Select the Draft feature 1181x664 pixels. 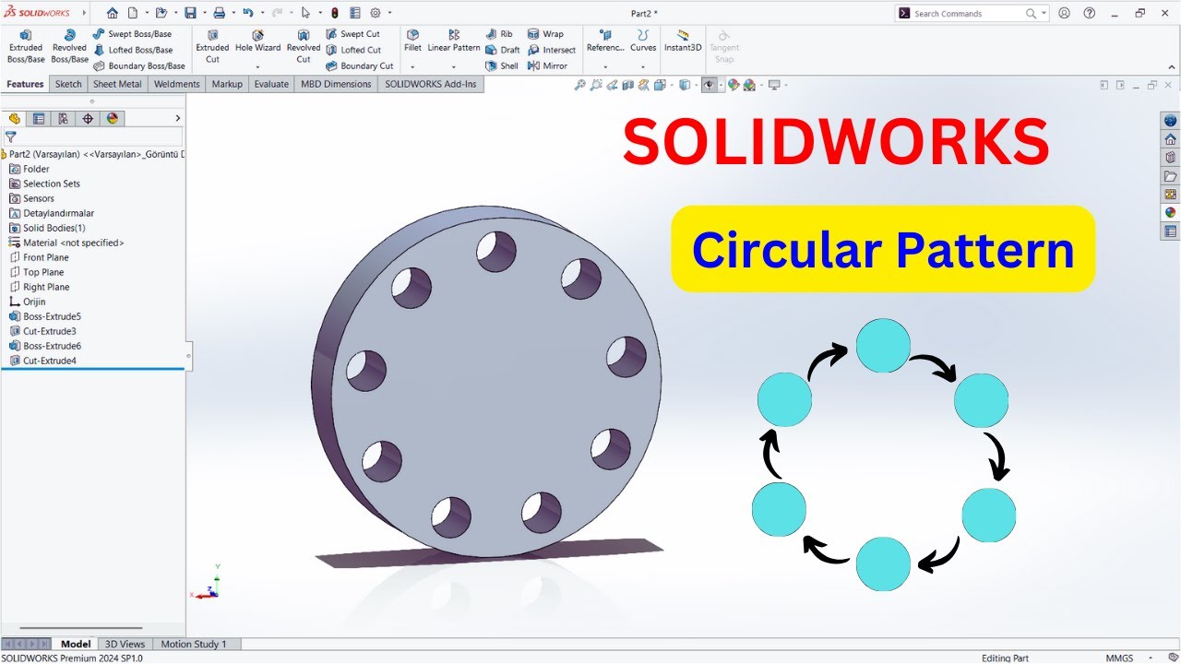[503, 50]
